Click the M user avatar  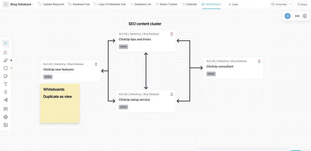[287, 16]
